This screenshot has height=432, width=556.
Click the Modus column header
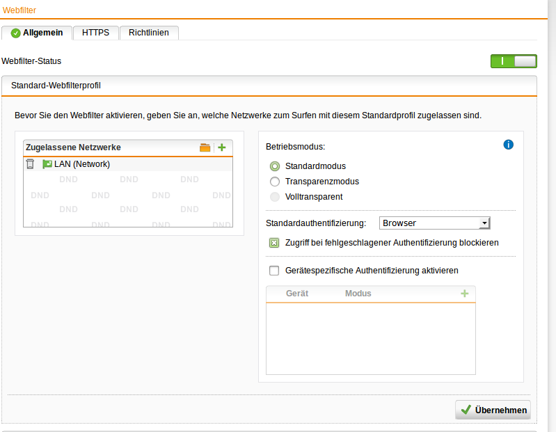358,294
